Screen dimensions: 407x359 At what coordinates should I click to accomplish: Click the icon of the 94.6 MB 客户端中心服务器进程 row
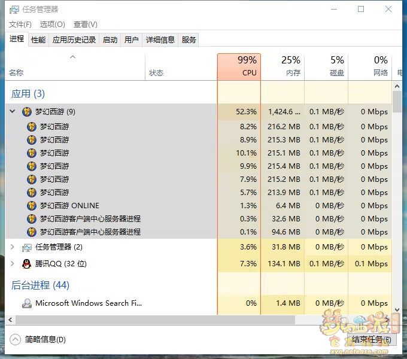coord(32,232)
